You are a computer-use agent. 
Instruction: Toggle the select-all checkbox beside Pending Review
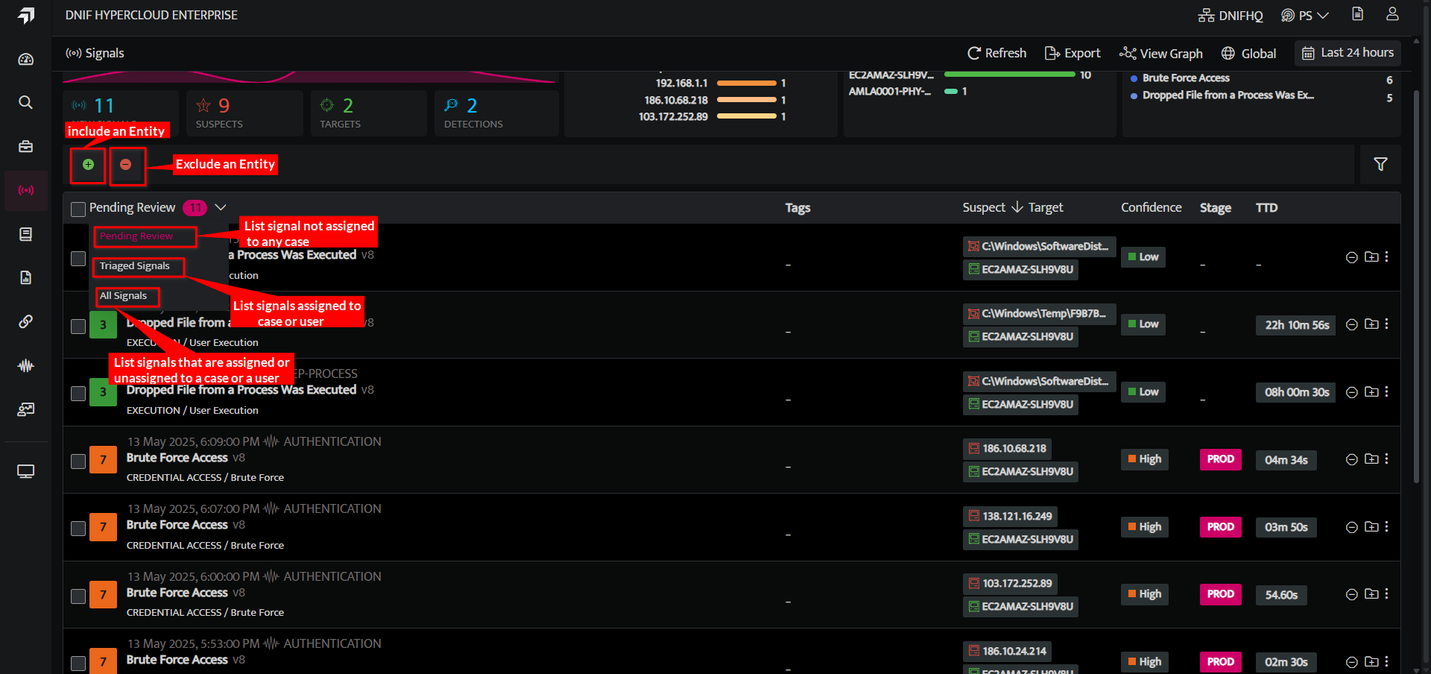pyautogui.click(x=78, y=209)
